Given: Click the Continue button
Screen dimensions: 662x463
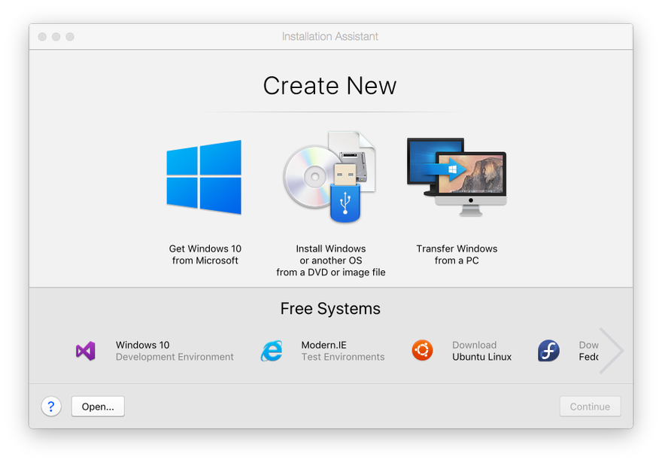Looking at the screenshot, I should click(590, 407).
